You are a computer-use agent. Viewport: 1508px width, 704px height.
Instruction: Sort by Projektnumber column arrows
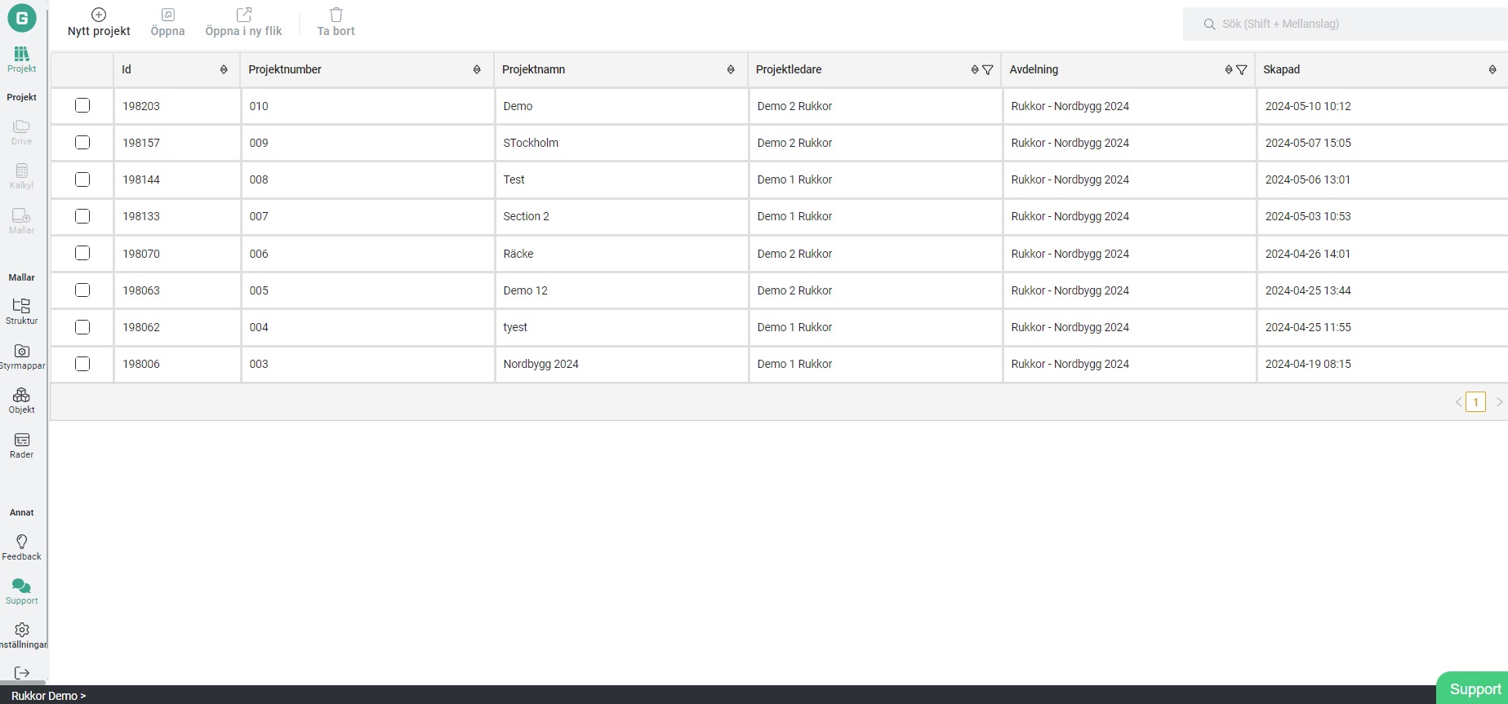tap(477, 69)
